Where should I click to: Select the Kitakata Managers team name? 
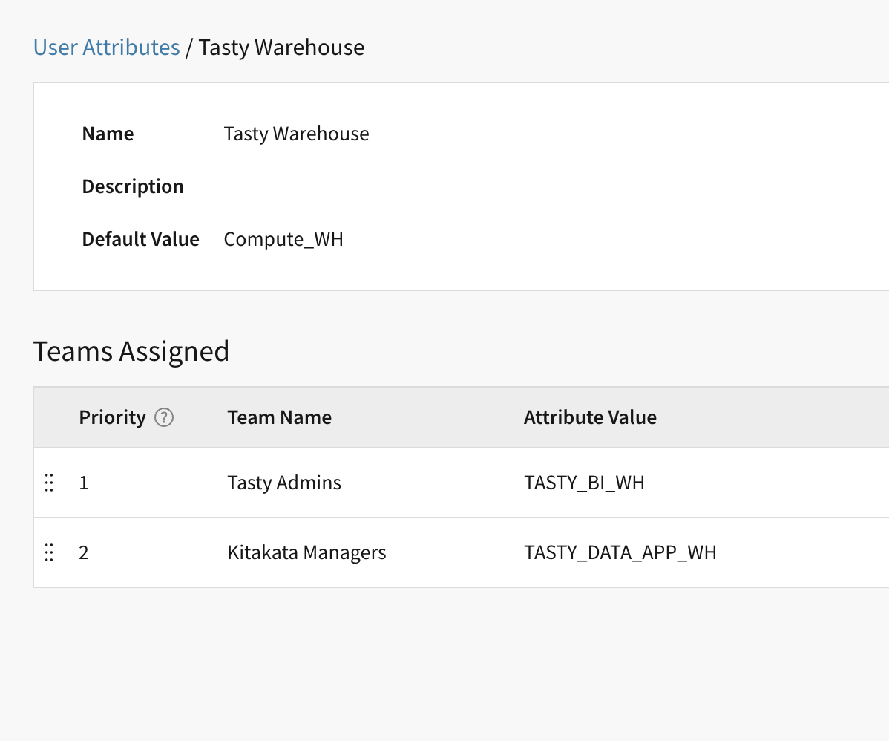point(306,553)
